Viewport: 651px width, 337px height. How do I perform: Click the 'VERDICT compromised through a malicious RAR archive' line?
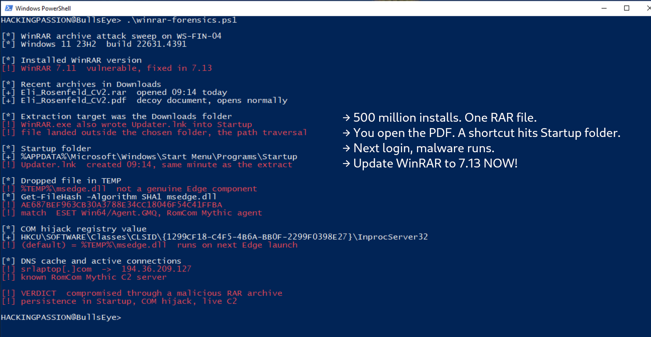pos(152,293)
